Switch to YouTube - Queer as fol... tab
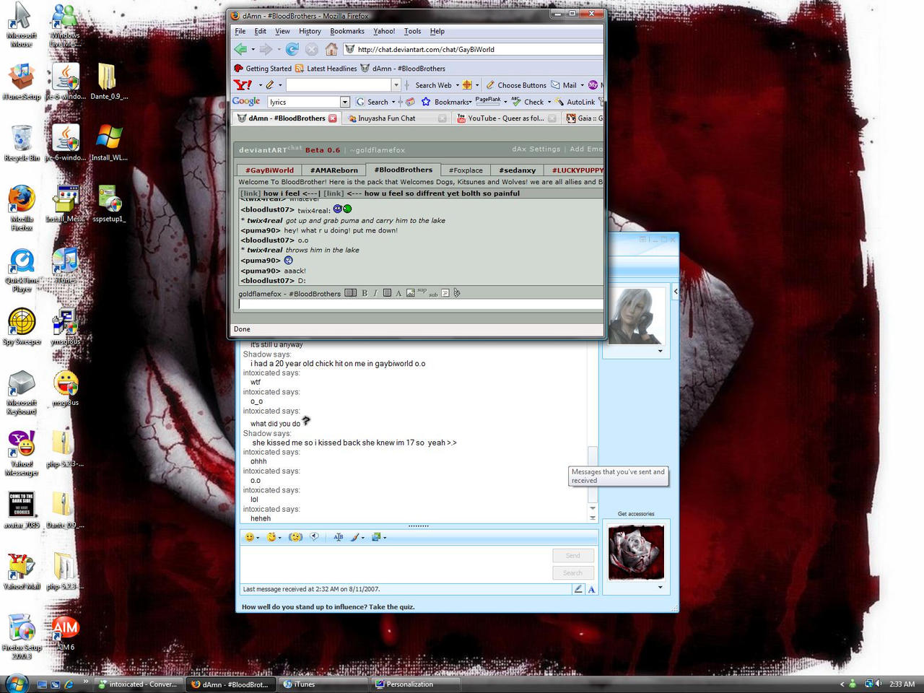Viewport: 924px width, 693px height. [506, 118]
